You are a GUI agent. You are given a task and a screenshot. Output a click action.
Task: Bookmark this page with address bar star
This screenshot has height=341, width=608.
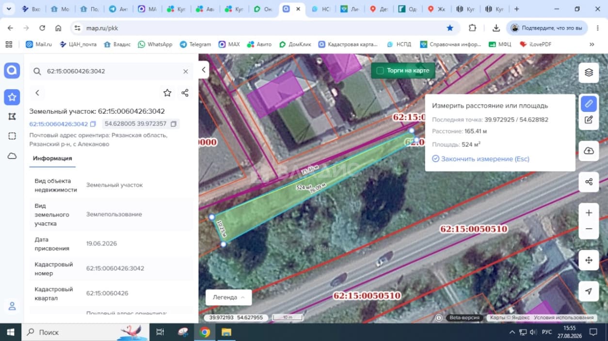pyautogui.click(x=450, y=28)
